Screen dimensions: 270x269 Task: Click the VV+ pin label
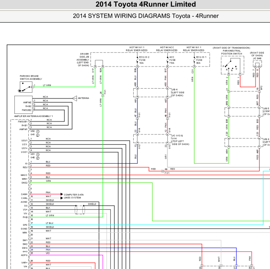point(25,210)
